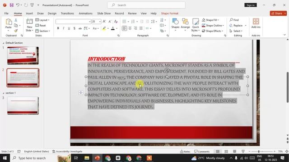Click the Sign in button

(x=251, y=5)
